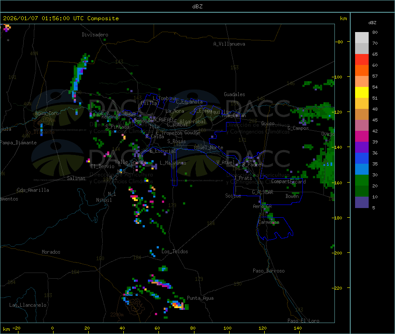
Task: Click the Cda_Amarilla label
Action: pyautogui.click(x=33, y=190)
